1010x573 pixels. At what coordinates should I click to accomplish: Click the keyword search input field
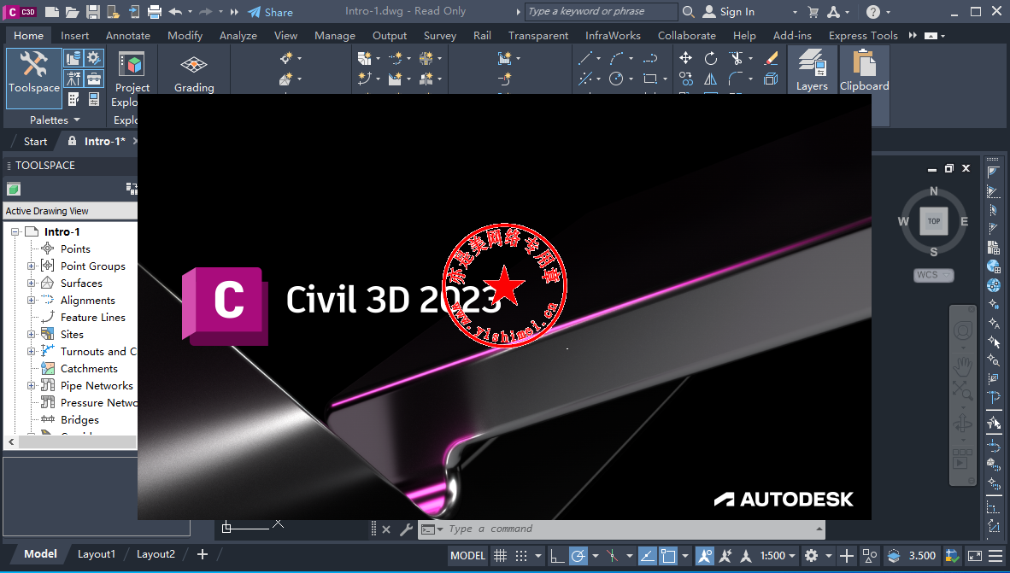coord(602,12)
